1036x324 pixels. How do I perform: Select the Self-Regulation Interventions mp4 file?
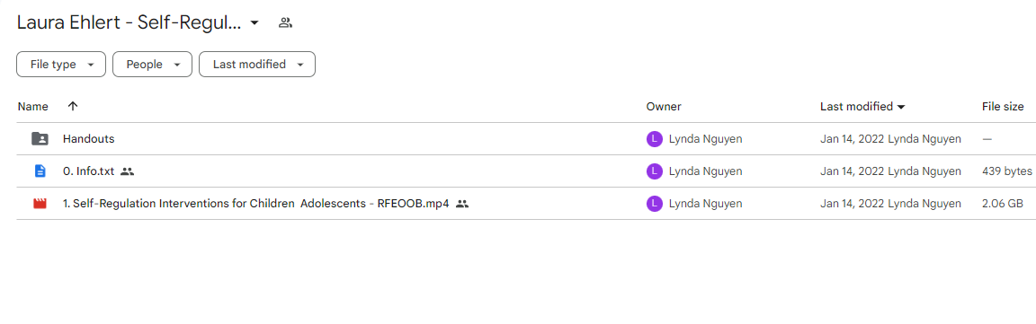click(255, 204)
